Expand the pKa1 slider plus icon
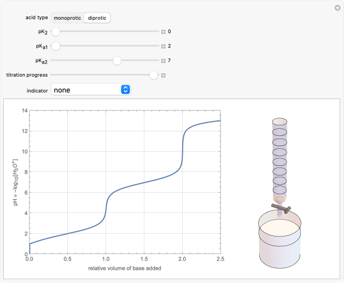Viewport: 344px width, 283px height. point(163,47)
